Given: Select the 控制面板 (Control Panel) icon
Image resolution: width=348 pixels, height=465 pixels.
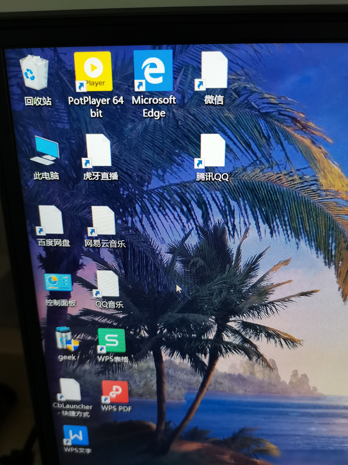Looking at the screenshot, I should 58,283.
